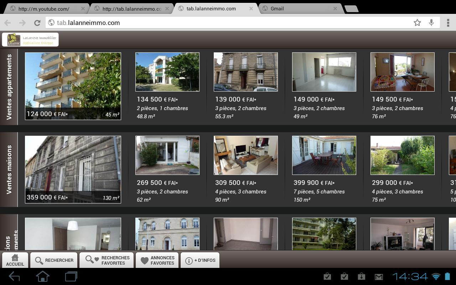Image resolution: width=456 pixels, height=285 pixels.
Task: Open the 299 000 € house thumbnail
Action: point(403,155)
